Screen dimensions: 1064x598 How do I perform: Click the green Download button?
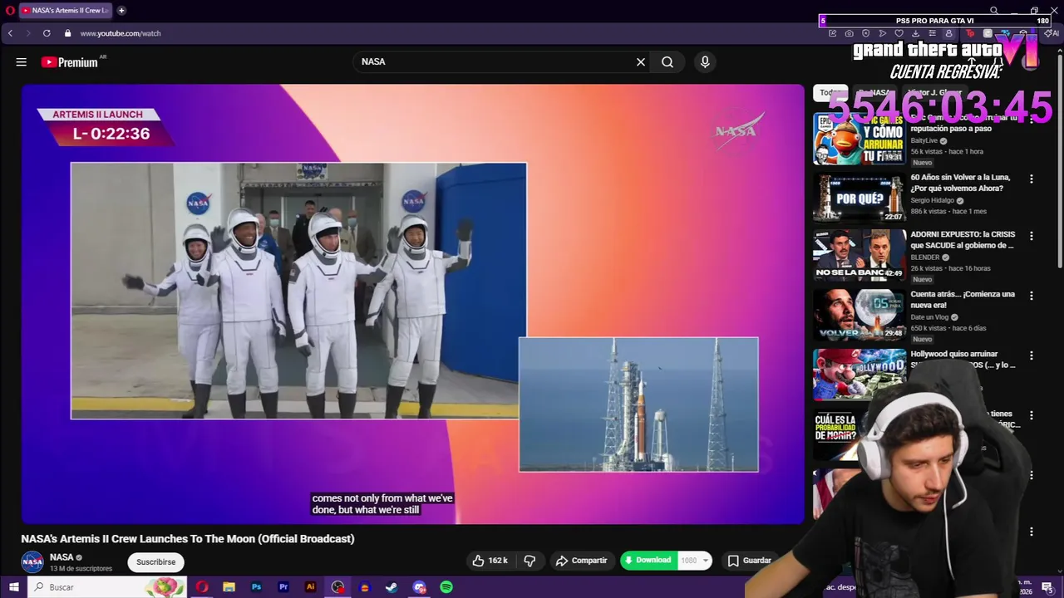648,561
